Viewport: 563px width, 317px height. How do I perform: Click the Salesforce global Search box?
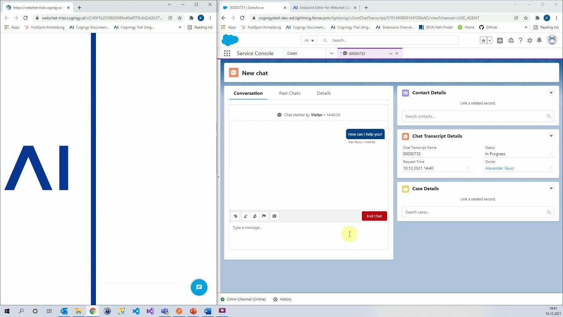388,41
